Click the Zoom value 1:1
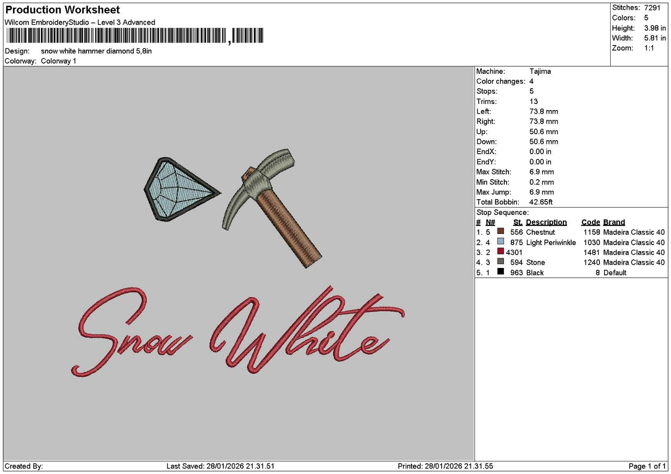This screenshot has width=671, height=474. 649,48
